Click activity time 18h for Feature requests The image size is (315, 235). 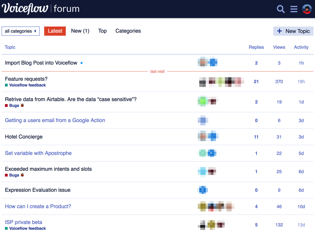pyautogui.click(x=301, y=82)
